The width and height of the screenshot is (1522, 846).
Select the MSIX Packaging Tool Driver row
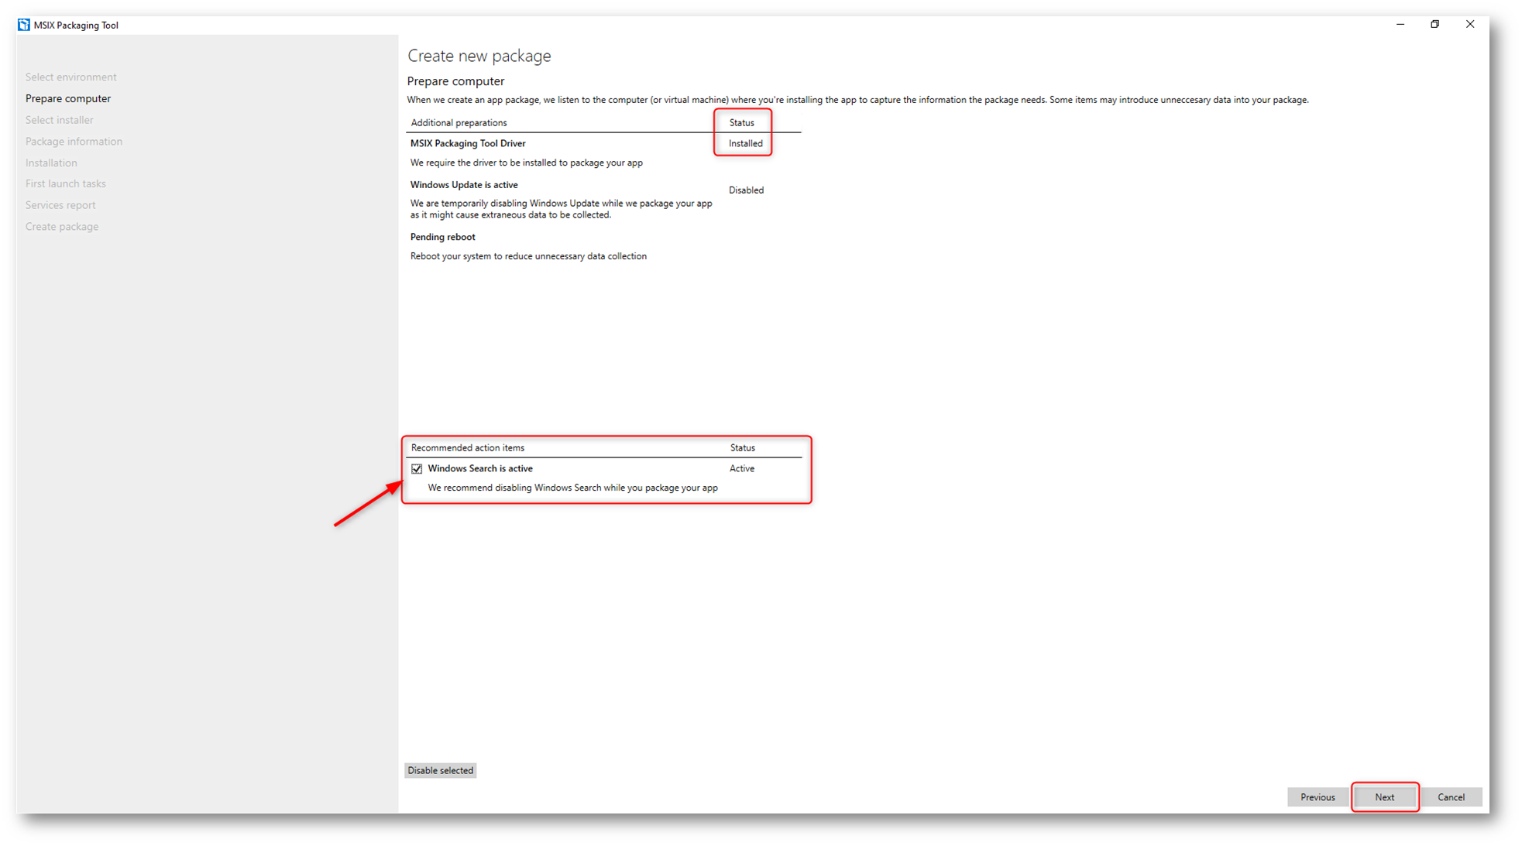click(x=603, y=153)
